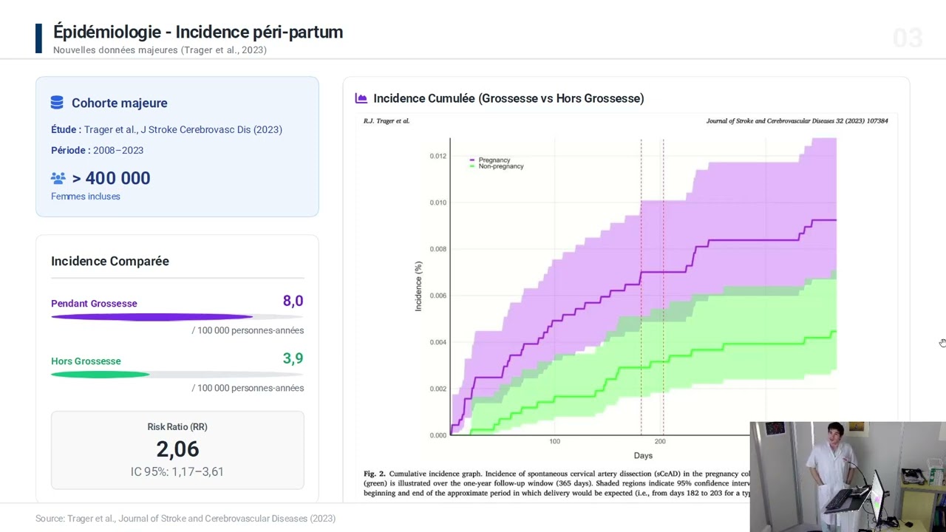Viewport: 946px width, 532px height.
Task: Click the faded slide number 03
Action: pos(908,38)
